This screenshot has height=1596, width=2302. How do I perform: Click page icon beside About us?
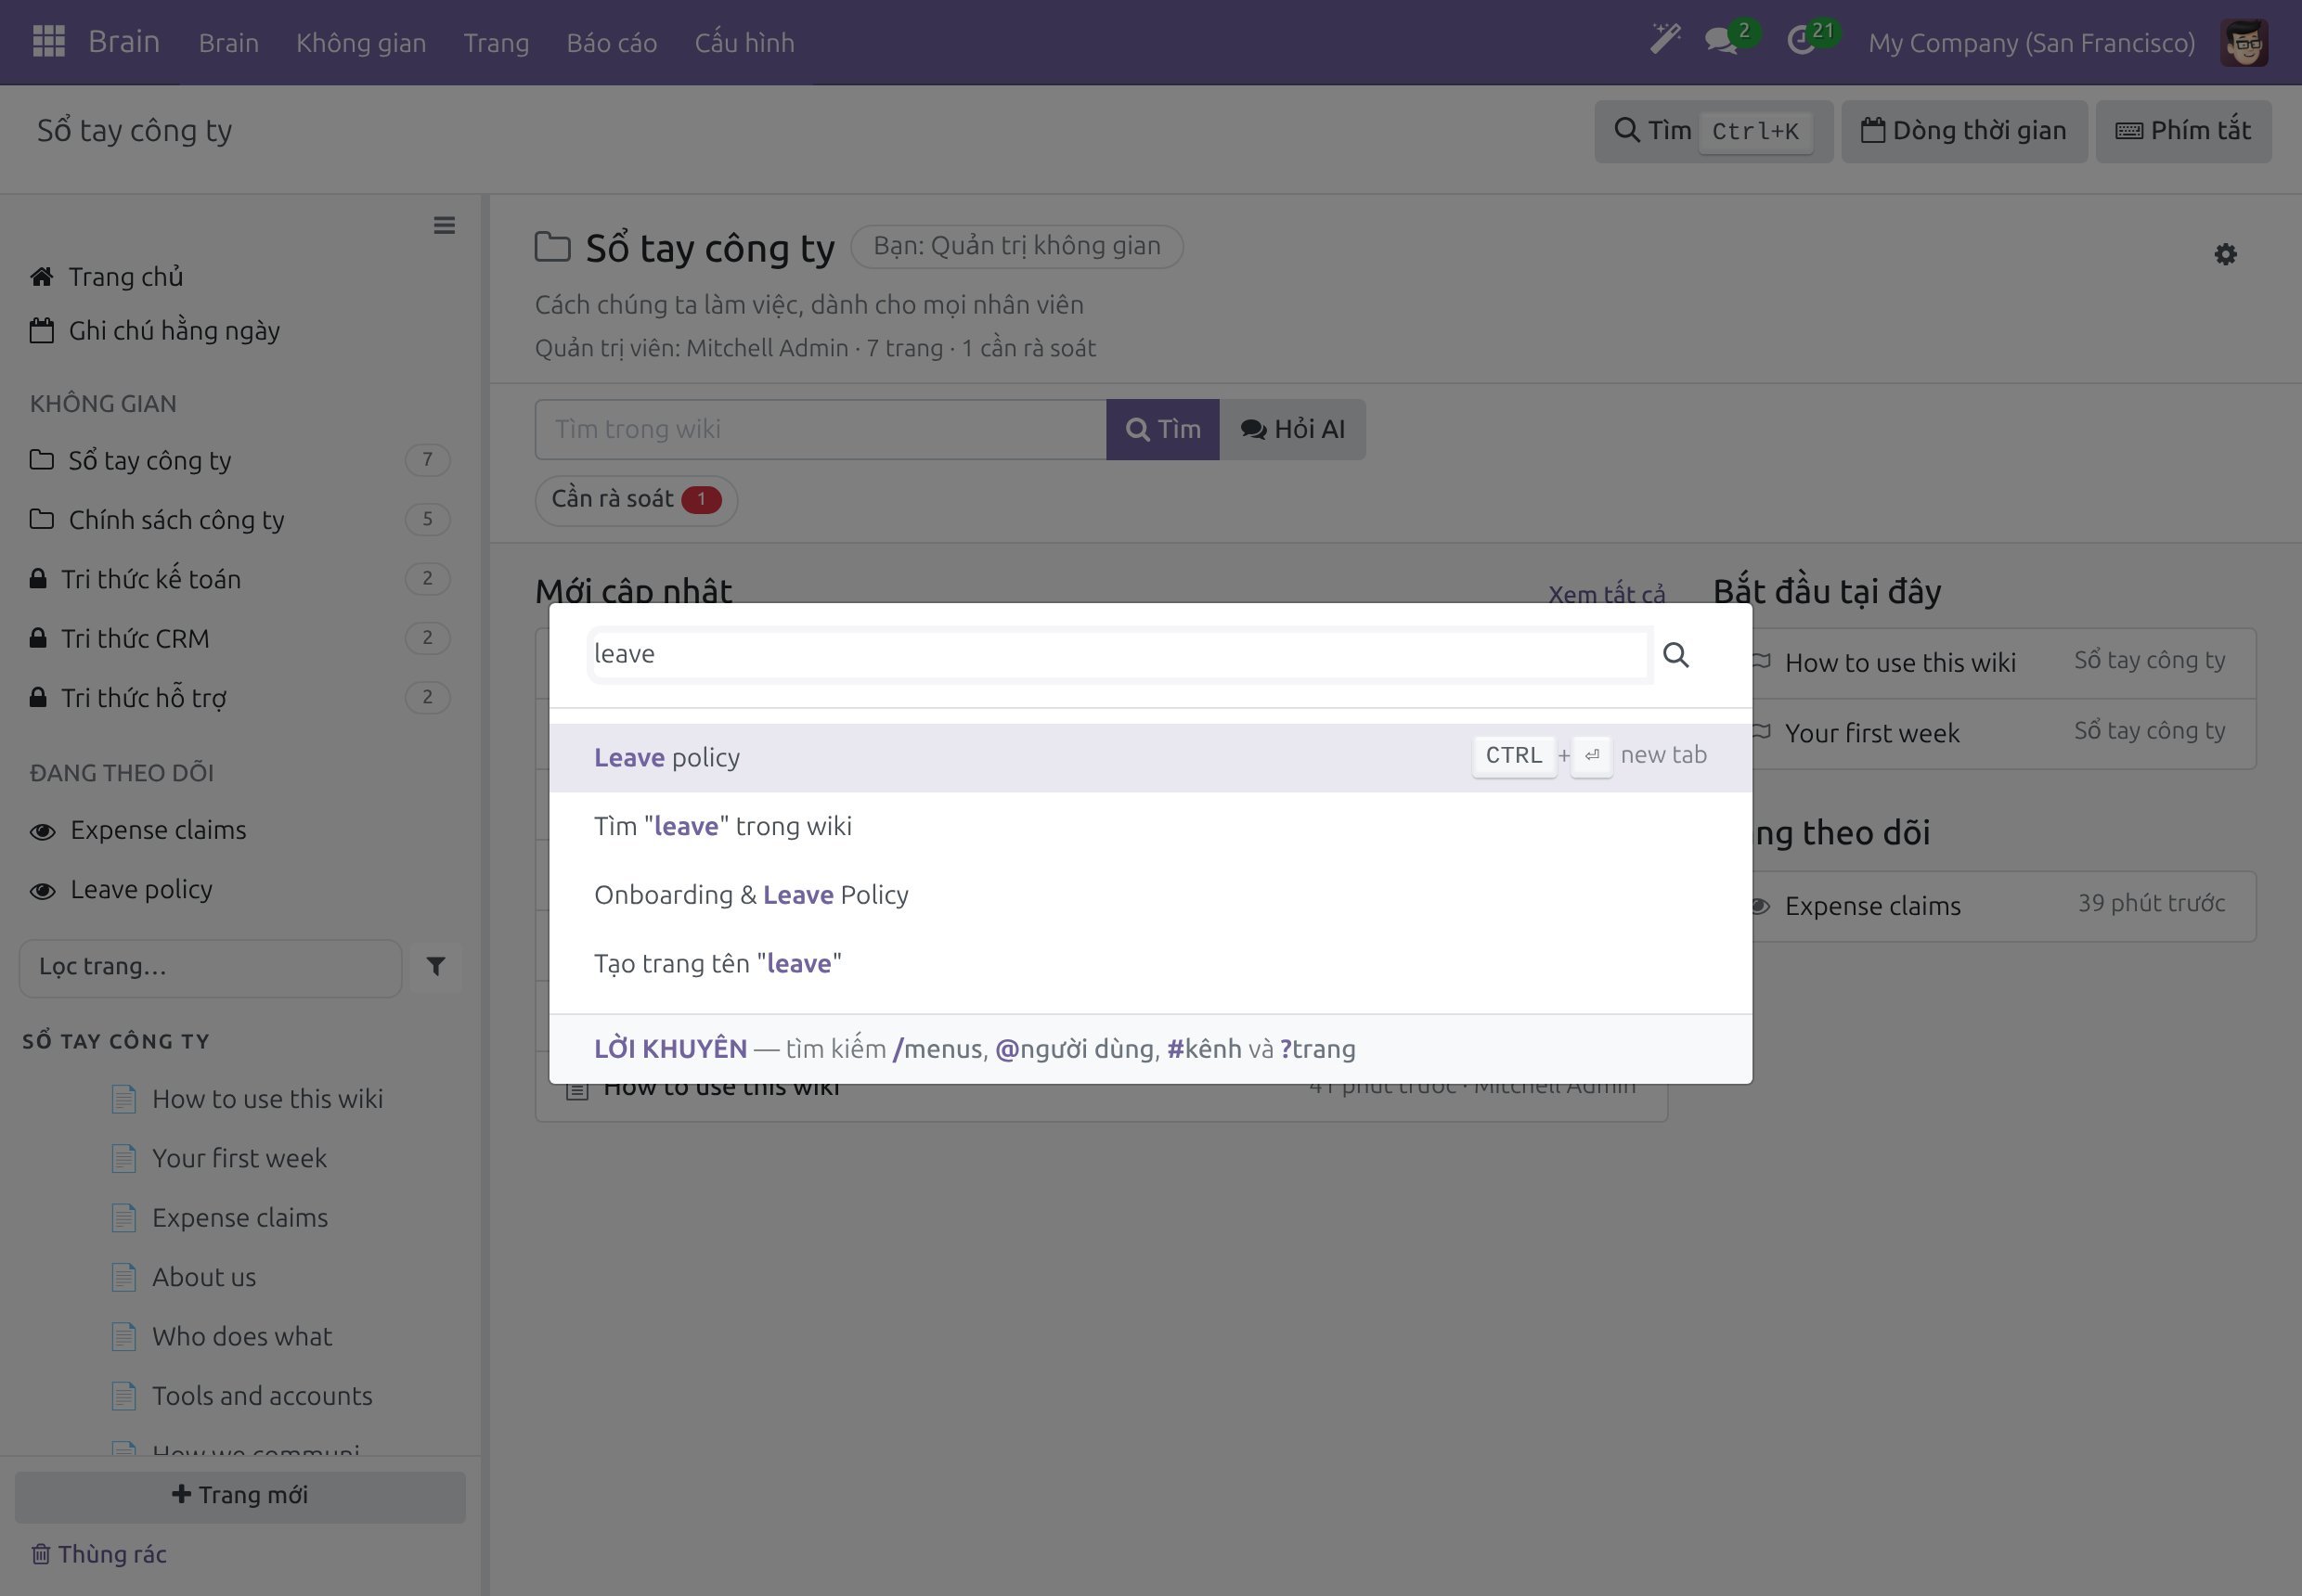[124, 1277]
